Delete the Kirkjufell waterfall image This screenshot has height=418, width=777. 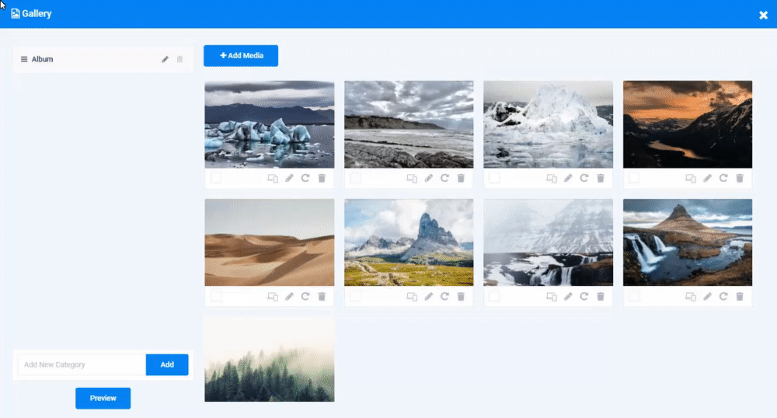[x=740, y=296]
